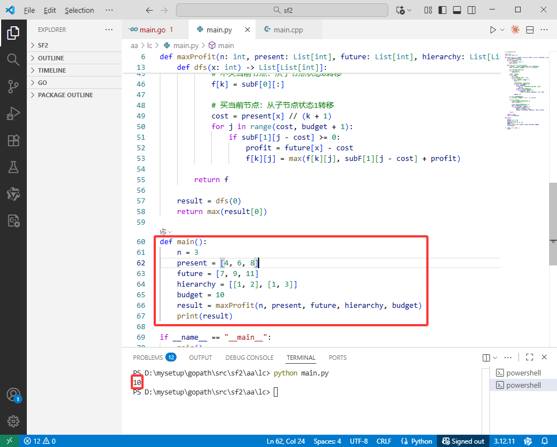The width and height of the screenshot is (557, 447).
Task: Open the File menu
Action: click(29, 10)
